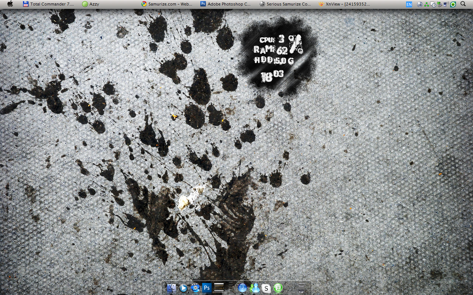
Task: Click the CPU usage readout
Action: [x=272, y=39]
